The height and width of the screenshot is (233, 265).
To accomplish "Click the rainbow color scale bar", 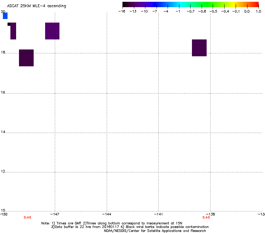I will tap(191, 5).
